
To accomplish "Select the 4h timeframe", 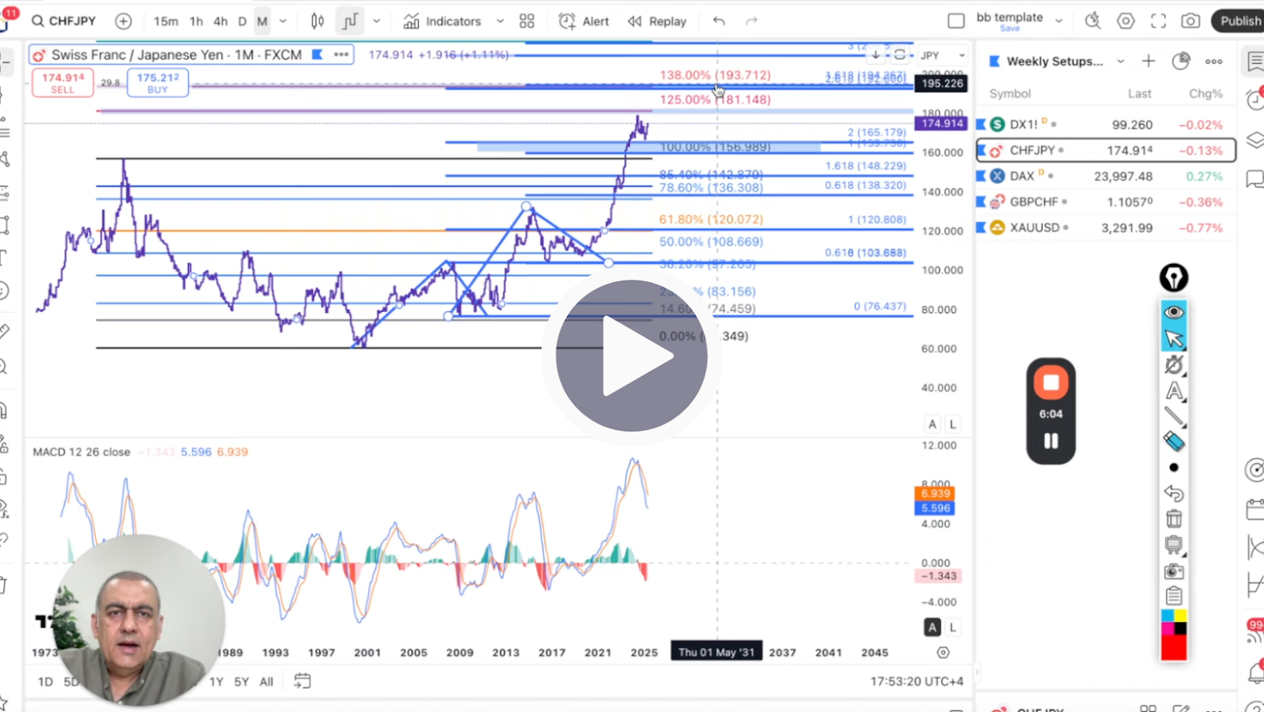I will (x=220, y=21).
